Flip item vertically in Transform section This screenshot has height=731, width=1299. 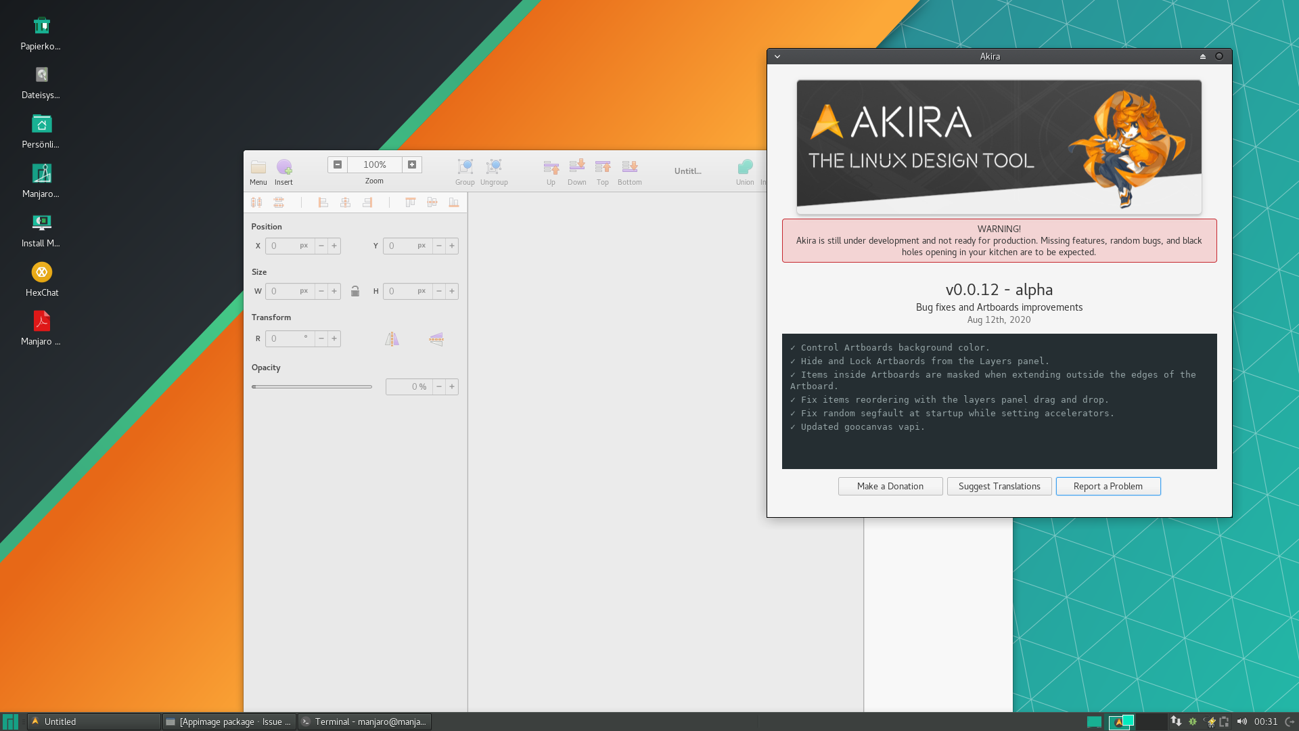436,339
